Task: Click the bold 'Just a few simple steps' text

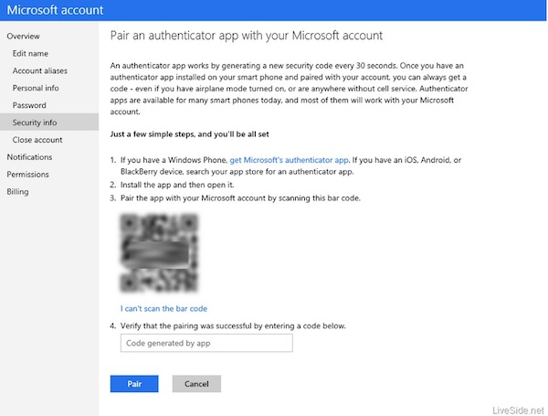Action: (189, 134)
